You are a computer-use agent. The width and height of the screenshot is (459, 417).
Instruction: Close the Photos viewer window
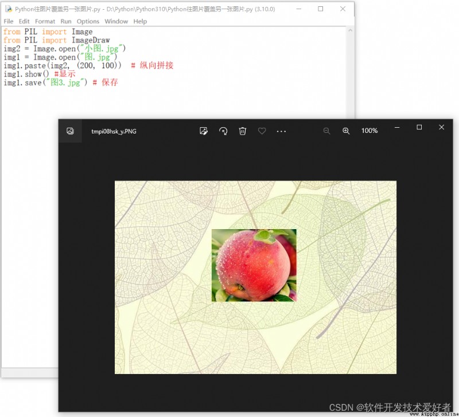(441, 127)
